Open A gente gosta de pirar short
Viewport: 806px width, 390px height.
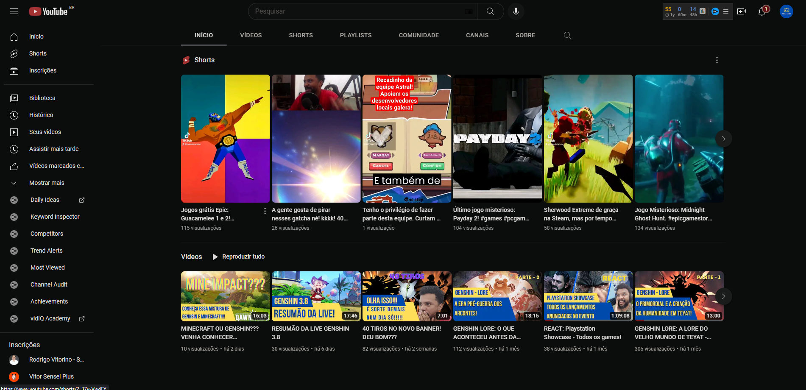[x=316, y=139]
